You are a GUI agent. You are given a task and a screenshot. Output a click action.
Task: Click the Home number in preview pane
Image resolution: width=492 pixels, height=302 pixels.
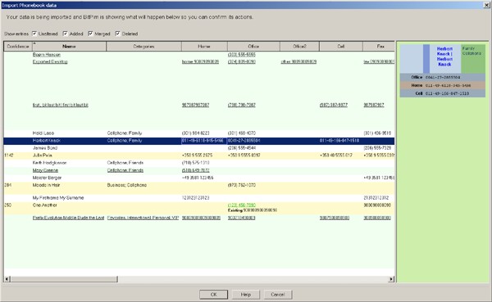coord(448,85)
